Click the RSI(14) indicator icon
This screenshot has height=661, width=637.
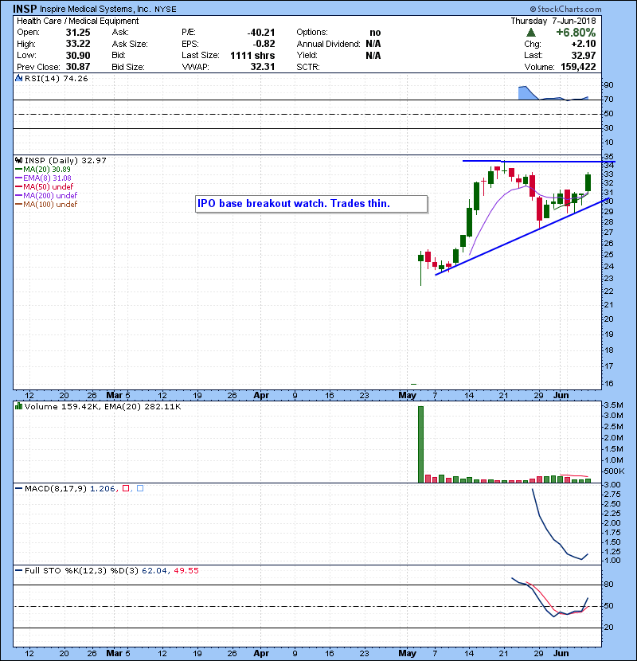tap(18, 78)
